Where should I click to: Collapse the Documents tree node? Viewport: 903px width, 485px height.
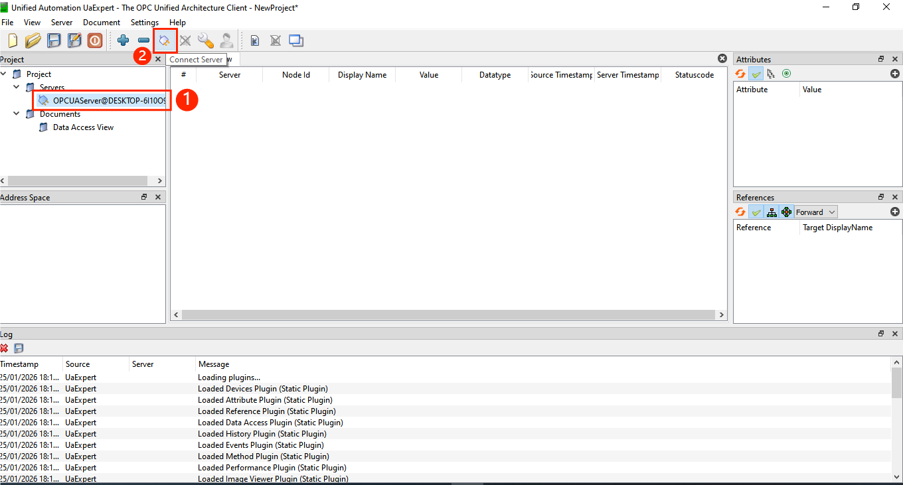[17, 113]
